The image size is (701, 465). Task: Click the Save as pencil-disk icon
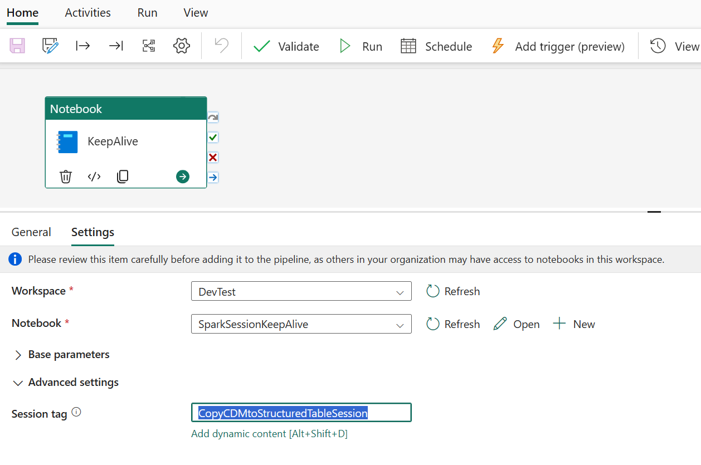(50, 46)
